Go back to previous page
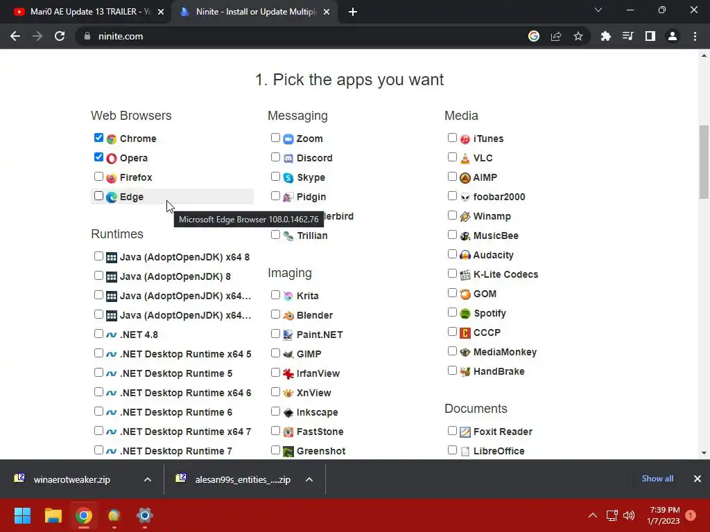 pos(15,36)
